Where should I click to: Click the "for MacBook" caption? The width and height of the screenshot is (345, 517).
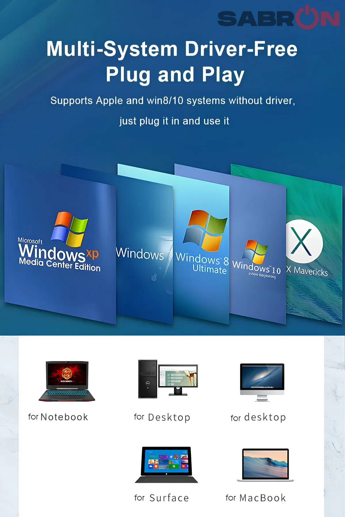pos(256,498)
